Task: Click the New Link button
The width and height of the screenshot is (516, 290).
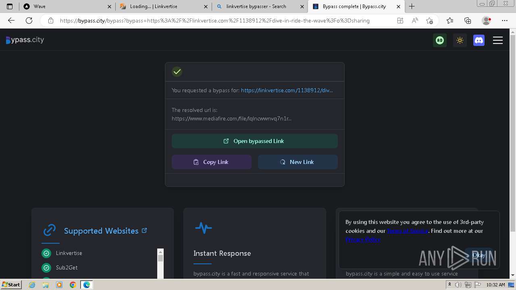Action: tap(298, 162)
